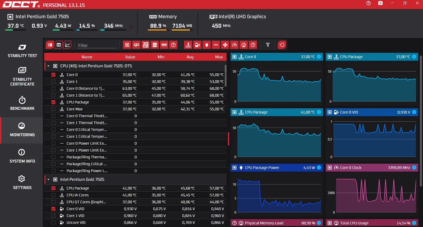The image size is (423, 227).
Task: Check the Core 0 Distance to Tj row checkbox
Action: 53,88
